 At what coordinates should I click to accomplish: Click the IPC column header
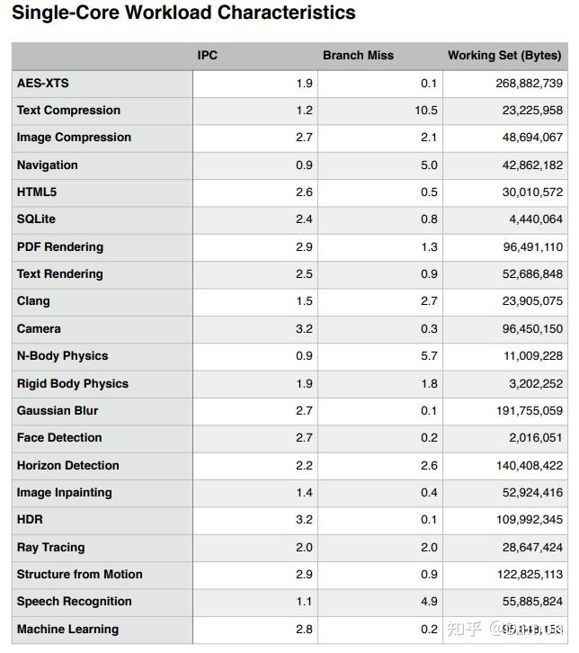pos(208,56)
